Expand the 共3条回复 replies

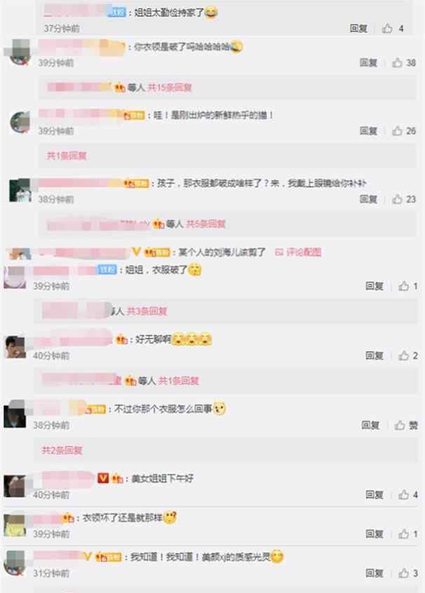(147, 311)
